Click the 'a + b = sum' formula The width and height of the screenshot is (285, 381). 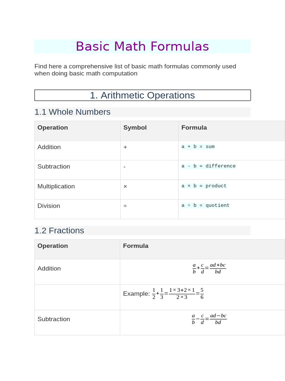coord(198,147)
